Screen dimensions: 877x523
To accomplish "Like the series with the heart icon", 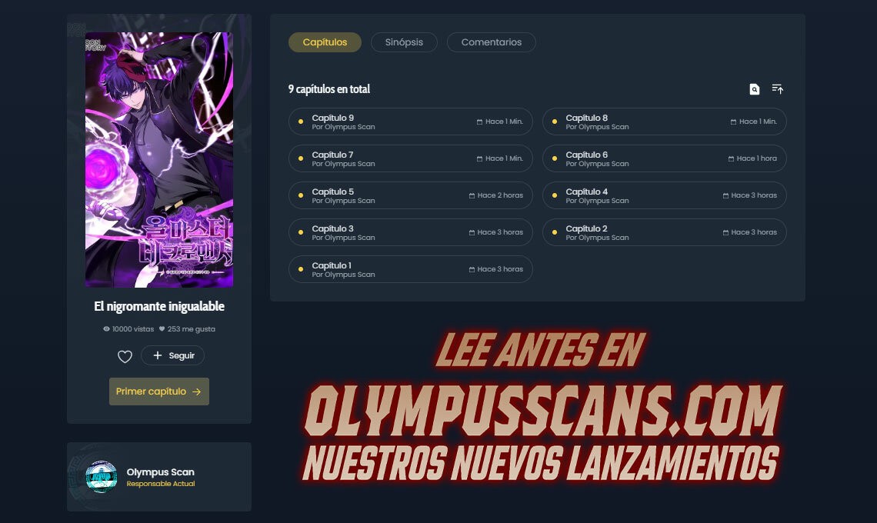I will point(125,356).
